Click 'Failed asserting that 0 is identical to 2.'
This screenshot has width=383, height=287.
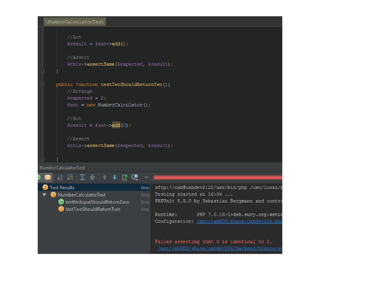[x=213, y=242]
